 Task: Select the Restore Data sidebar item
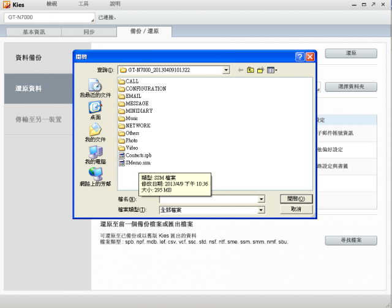coord(38,89)
